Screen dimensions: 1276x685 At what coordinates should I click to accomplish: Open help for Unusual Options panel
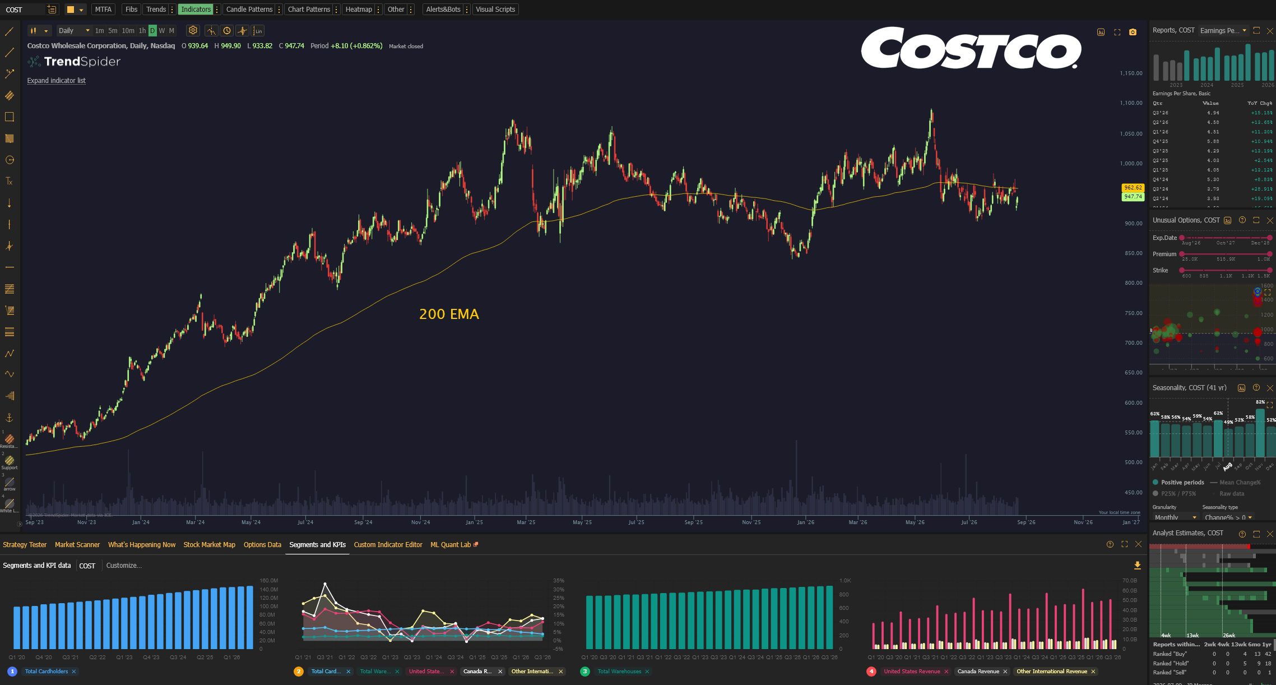(x=1242, y=220)
